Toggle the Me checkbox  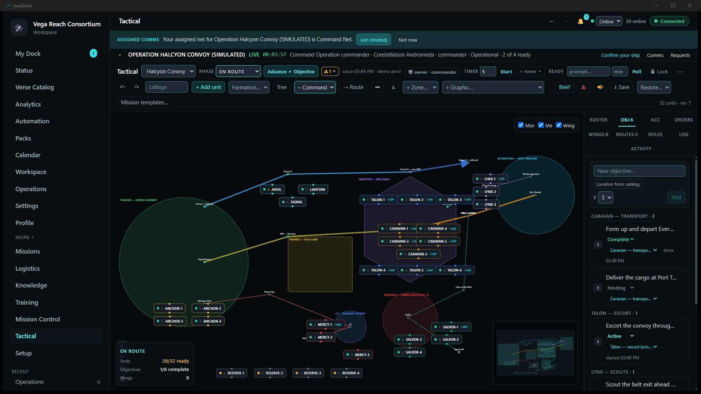pos(541,125)
